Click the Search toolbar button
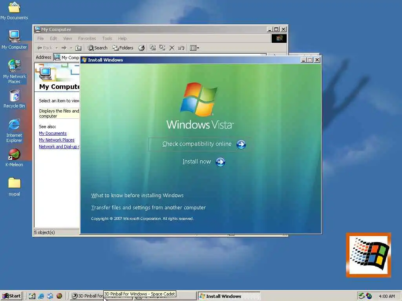This screenshot has width=402, height=301. tap(97, 48)
